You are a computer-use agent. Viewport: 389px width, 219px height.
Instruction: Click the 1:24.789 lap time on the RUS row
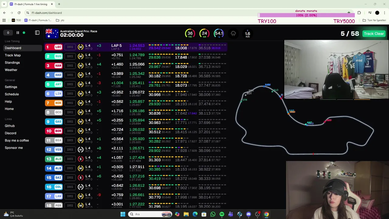(137, 55)
